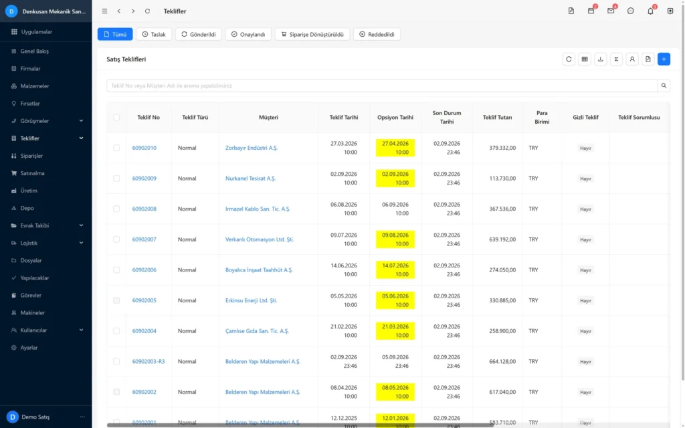This screenshot has width=685, height=428.
Task: Open notifications bell icon
Action: click(650, 11)
